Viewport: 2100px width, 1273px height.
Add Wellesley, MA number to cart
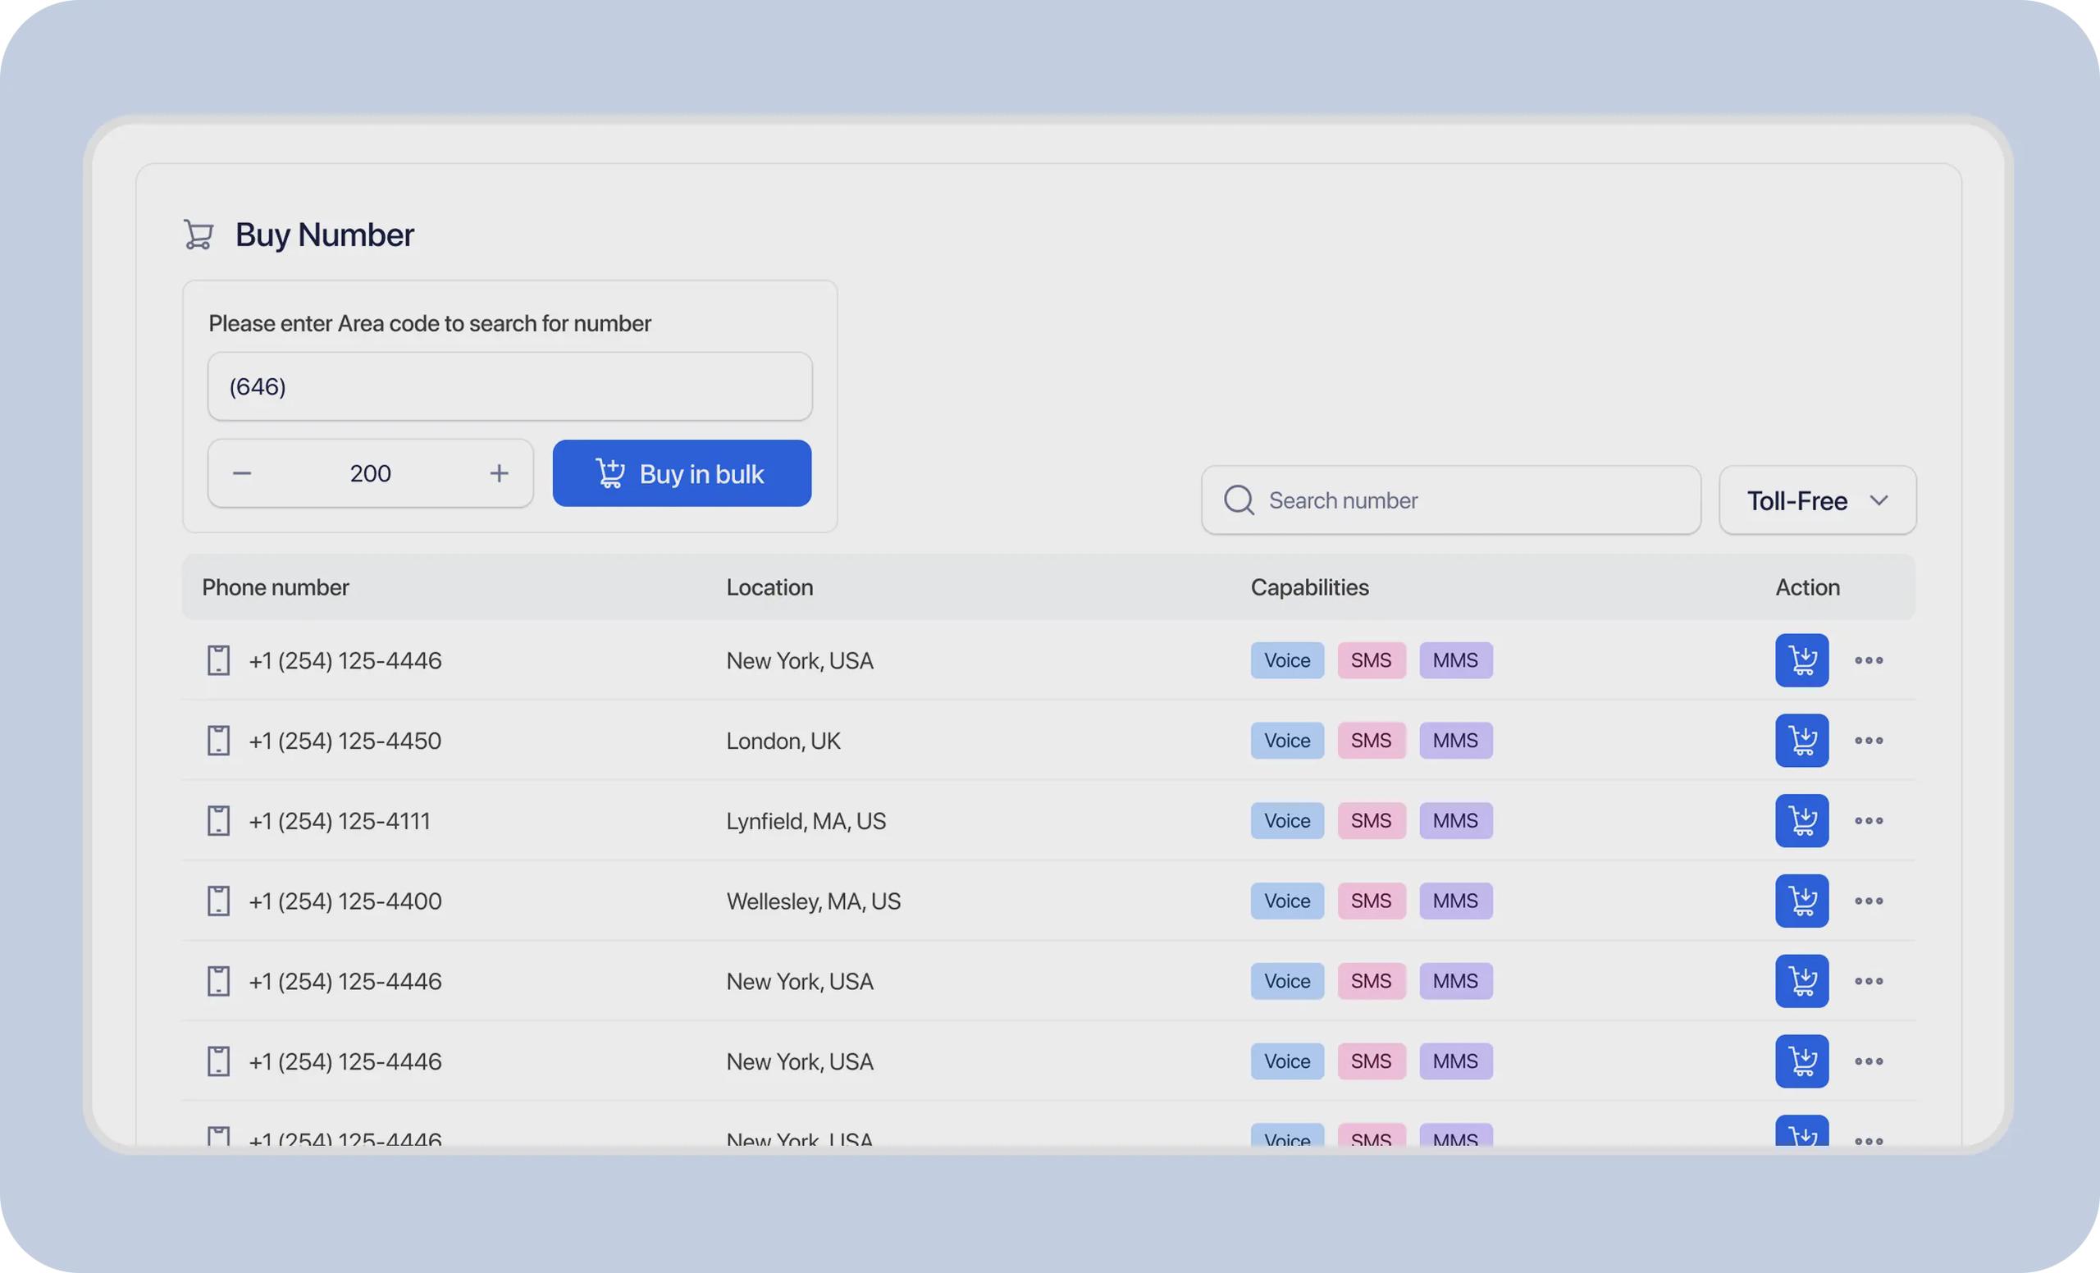[1801, 901]
